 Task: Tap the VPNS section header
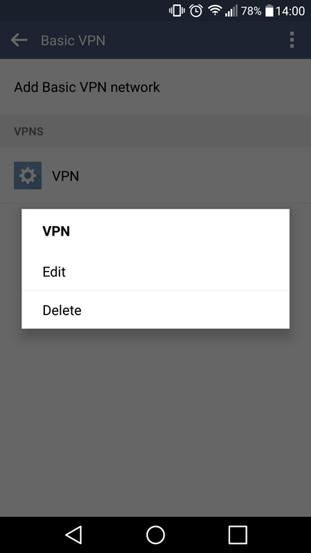coord(28,131)
